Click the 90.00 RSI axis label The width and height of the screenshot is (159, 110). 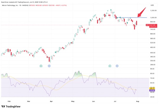pyautogui.click(x=153, y=69)
